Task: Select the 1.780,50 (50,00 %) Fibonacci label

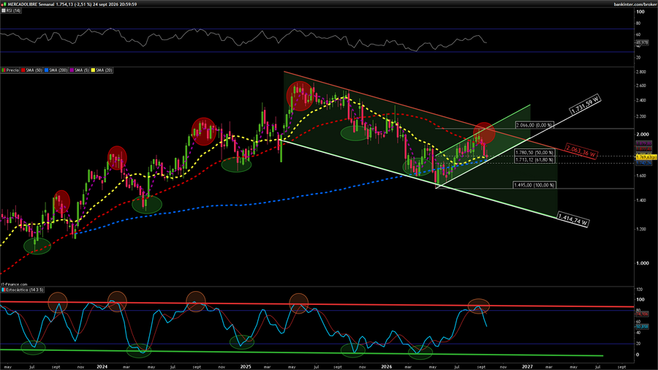Action: (x=534, y=153)
